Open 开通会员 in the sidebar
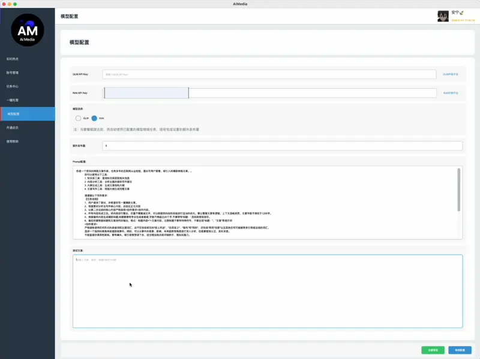The width and height of the screenshot is (480, 359). pos(13,128)
